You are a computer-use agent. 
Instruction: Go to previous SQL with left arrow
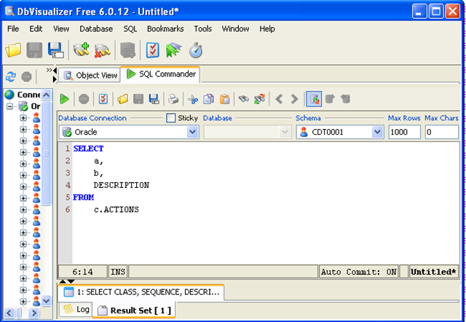click(279, 99)
